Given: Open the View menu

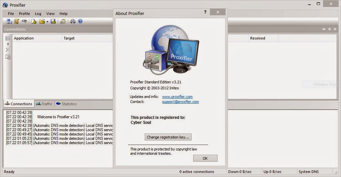Looking at the screenshot, I should point(50,14).
